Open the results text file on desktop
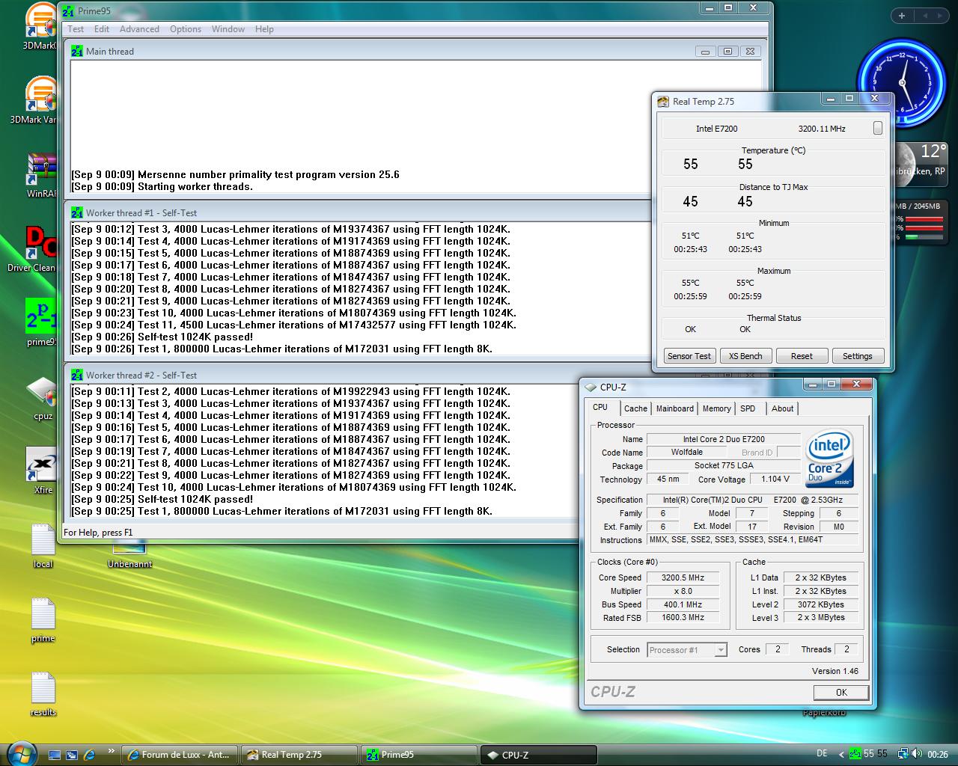 pyautogui.click(x=43, y=693)
